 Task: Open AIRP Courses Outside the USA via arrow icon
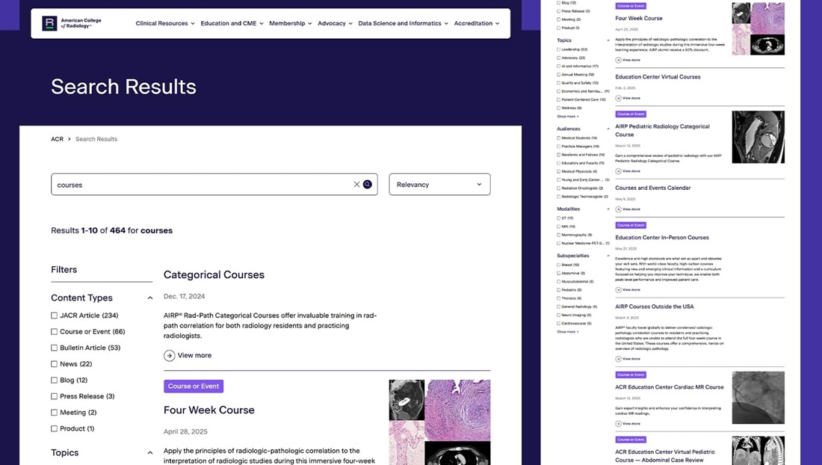point(618,358)
